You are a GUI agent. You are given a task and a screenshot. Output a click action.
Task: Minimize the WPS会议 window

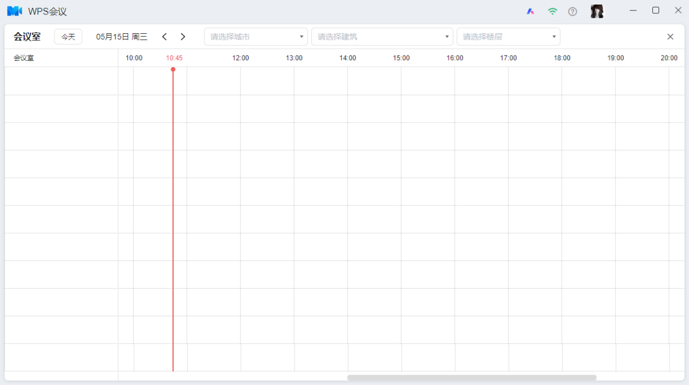pyautogui.click(x=633, y=10)
